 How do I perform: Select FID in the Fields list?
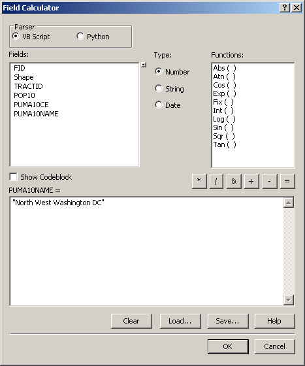(x=20, y=68)
